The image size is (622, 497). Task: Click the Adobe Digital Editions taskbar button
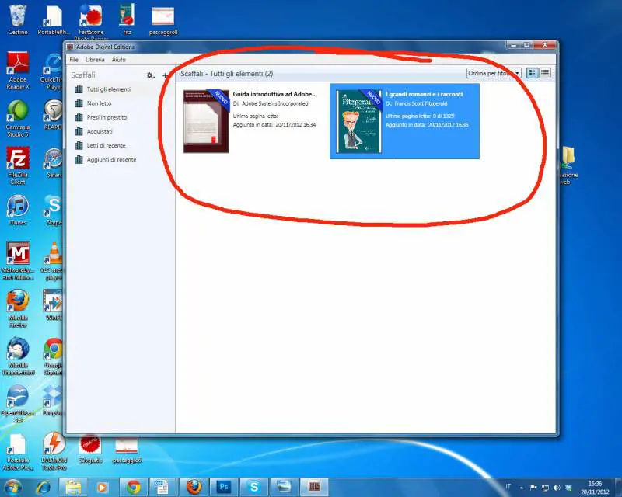(314, 487)
